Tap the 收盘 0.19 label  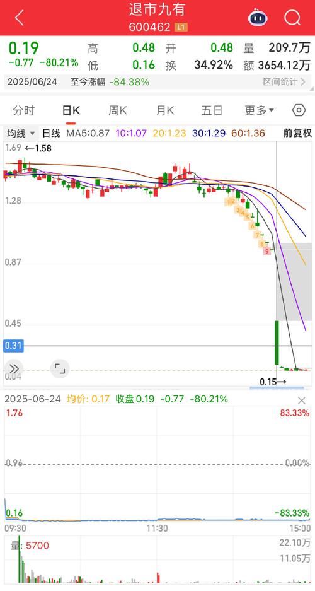tap(135, 399)
